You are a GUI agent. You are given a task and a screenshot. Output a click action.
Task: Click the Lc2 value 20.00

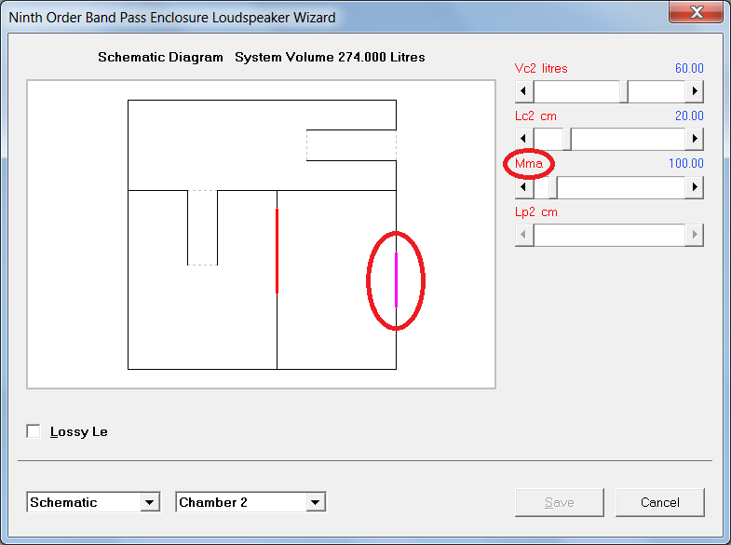689,116
